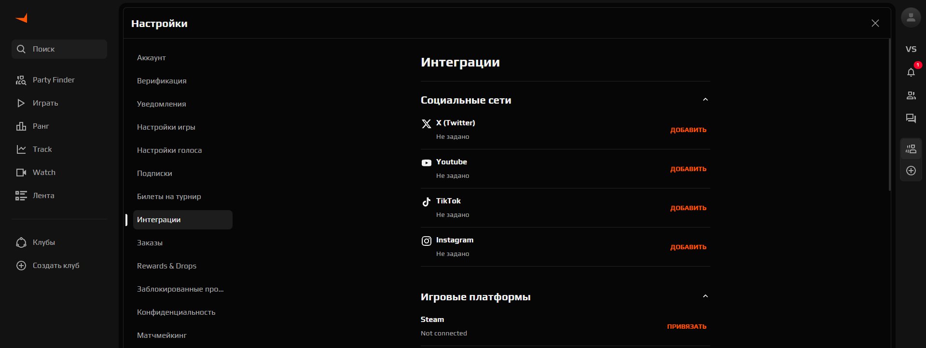
Task: Open the friends list icon
Action: point(911,95)
